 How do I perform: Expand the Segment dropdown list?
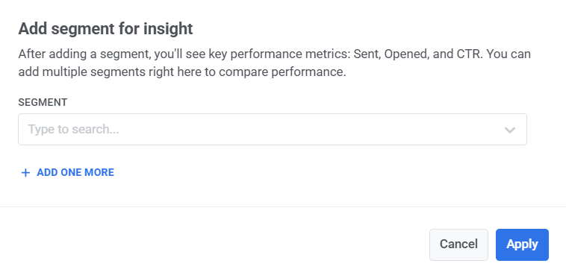pos(510,130)
